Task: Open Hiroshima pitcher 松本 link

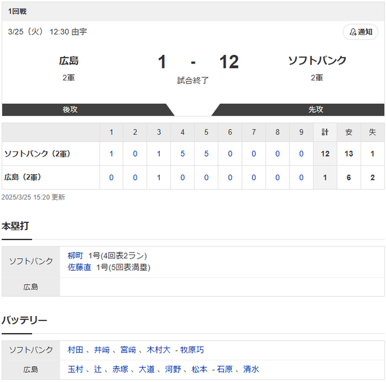Action: (x=200, y=369)
